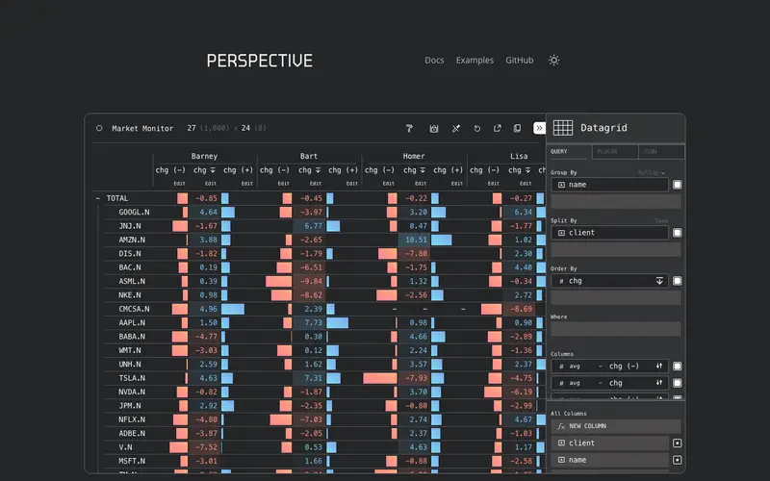This screenshot has width=770, height=481.
Task: Activate the client column in All Columns
Action: pyautogui.click(x=678, y=443)
